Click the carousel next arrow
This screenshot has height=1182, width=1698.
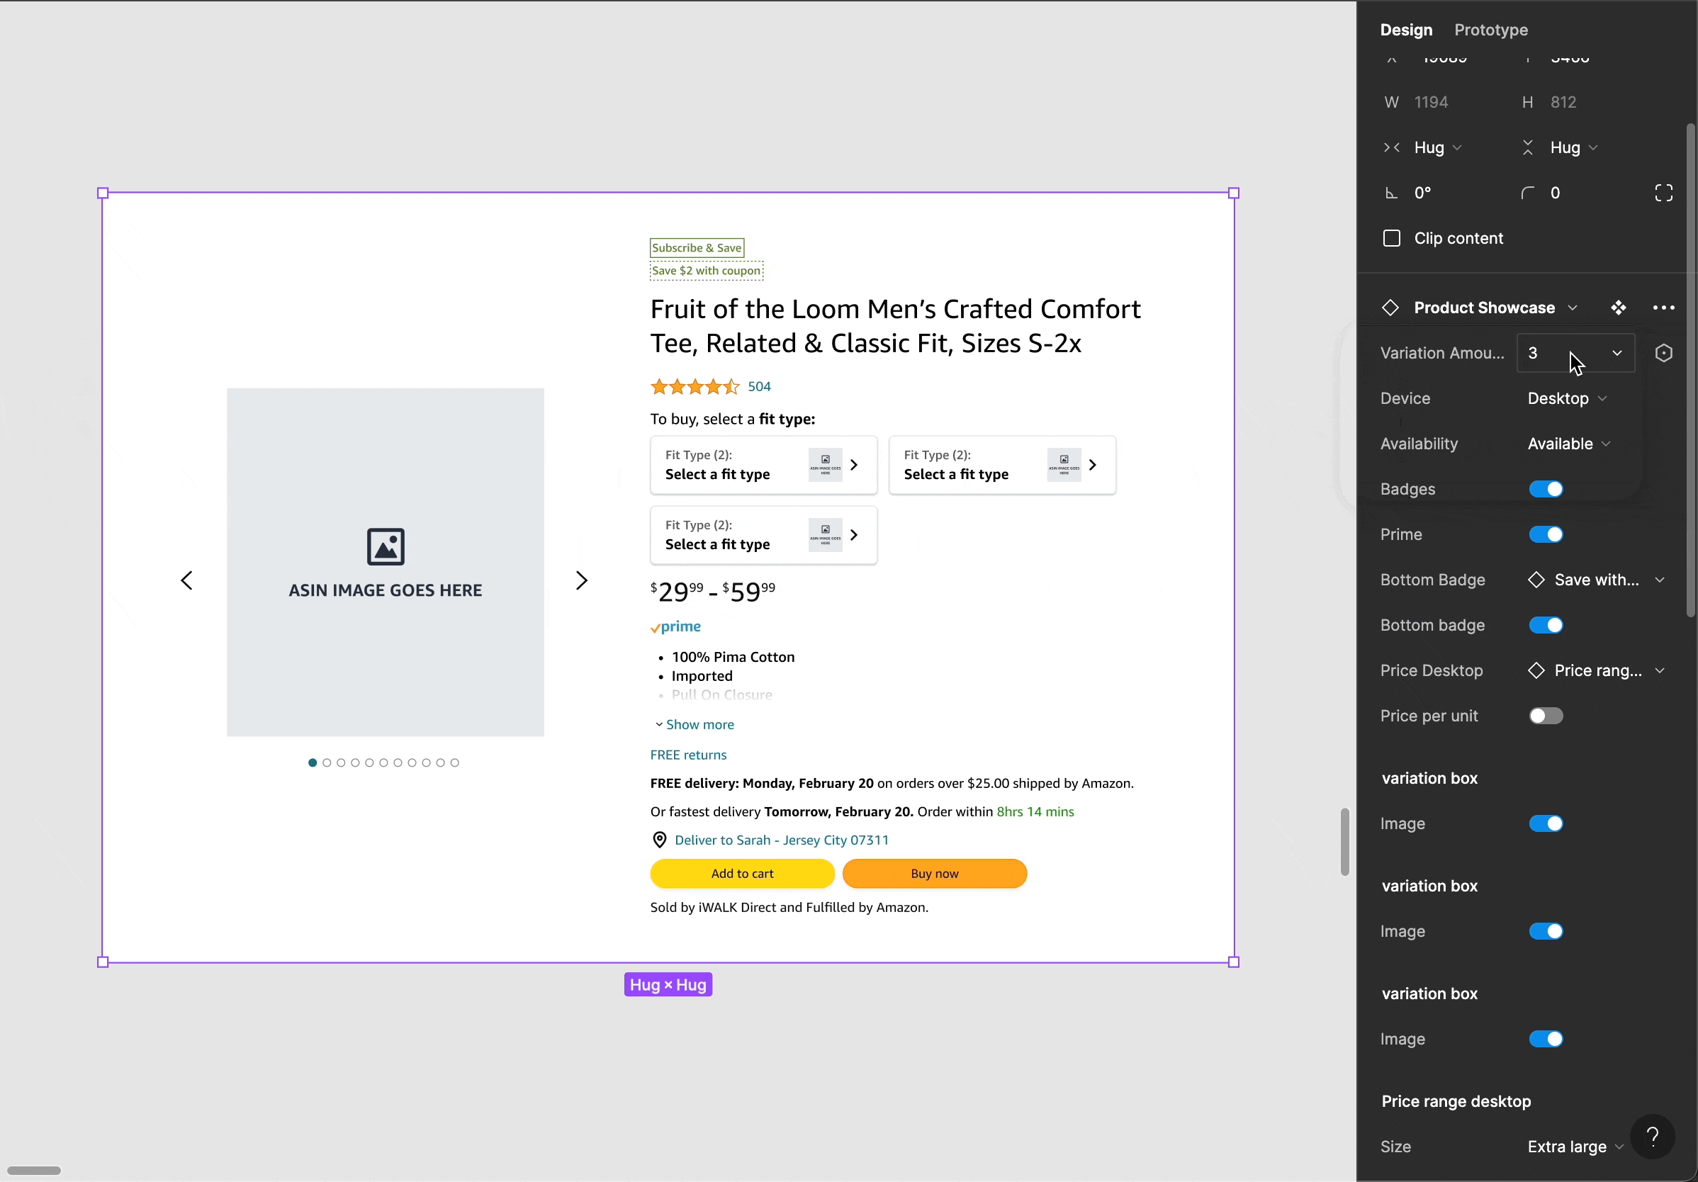tap(581, 580)
